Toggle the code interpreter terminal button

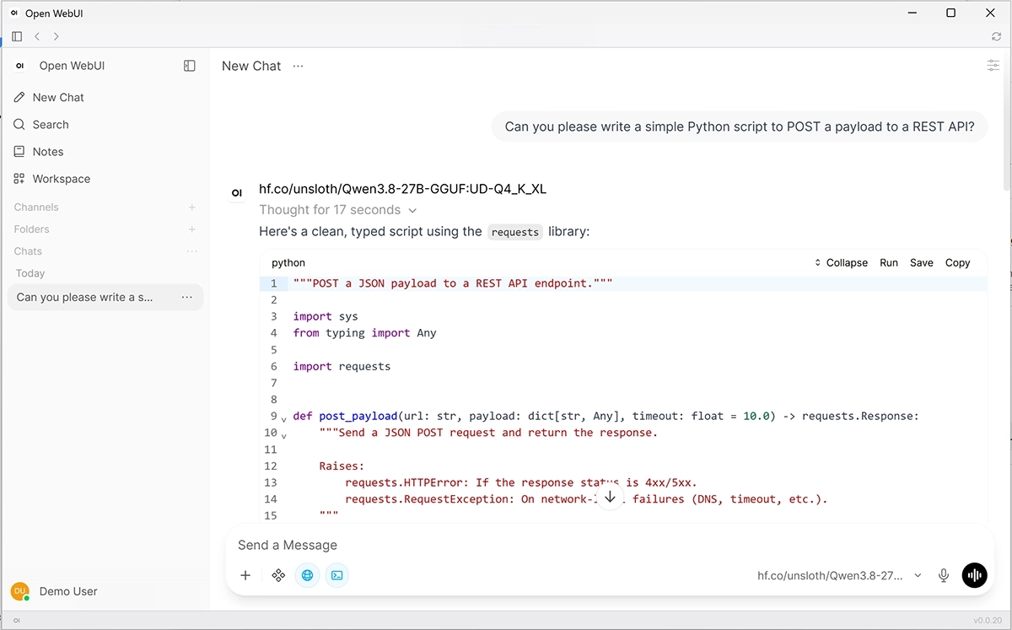(336, 575)
